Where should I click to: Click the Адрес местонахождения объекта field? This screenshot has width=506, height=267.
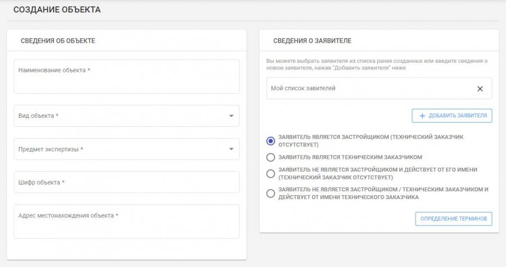[126, 222]
